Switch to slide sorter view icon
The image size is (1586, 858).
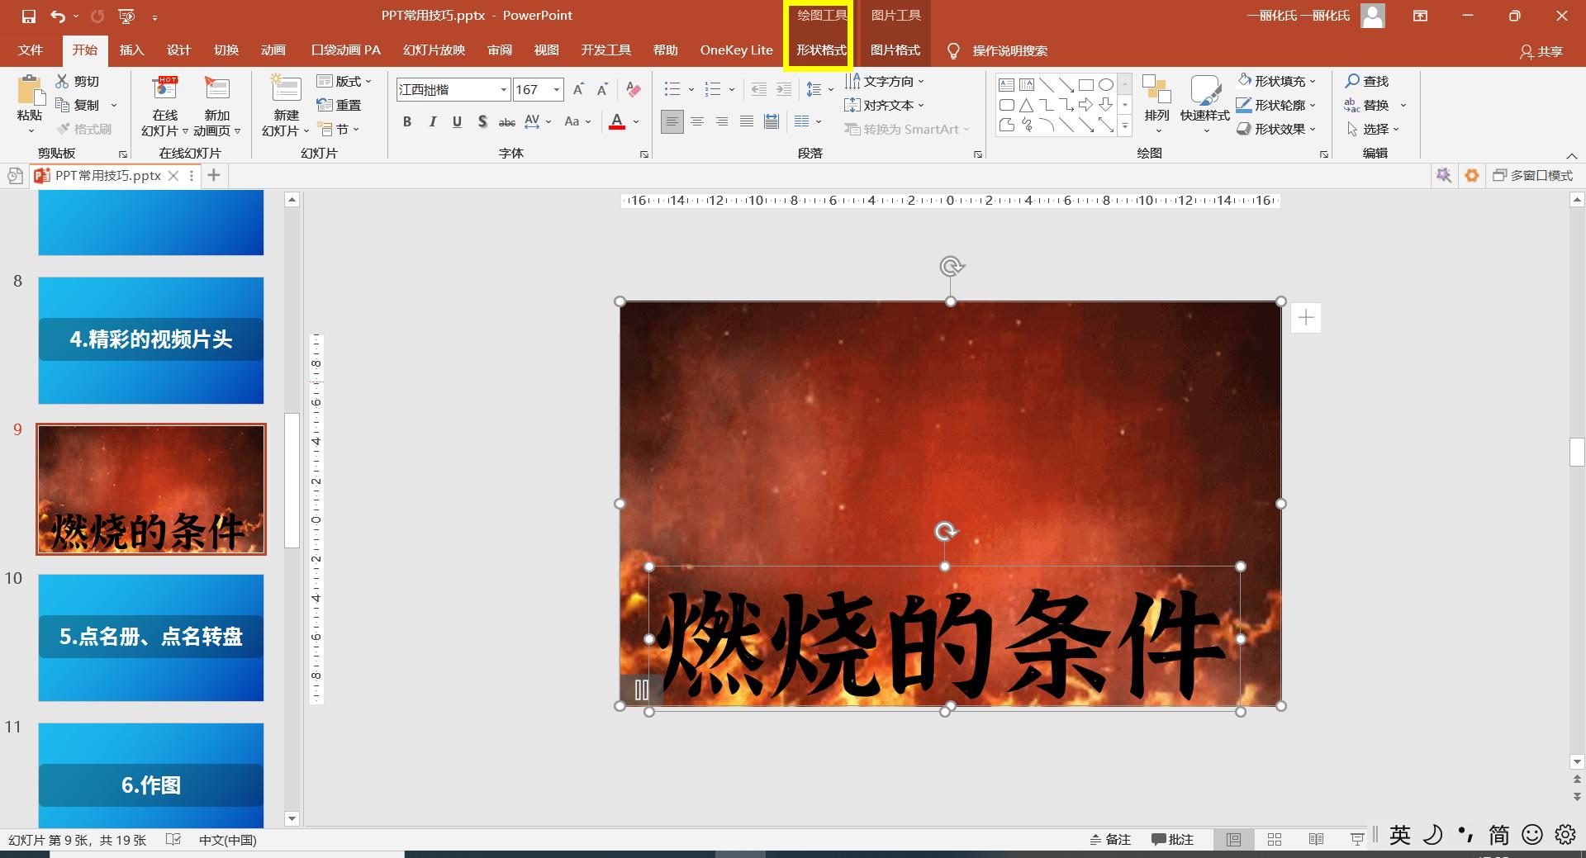pyautogui.click(x=1275, y=839)
